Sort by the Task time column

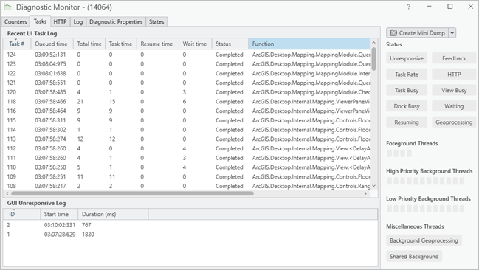click(x=121, y=44)
